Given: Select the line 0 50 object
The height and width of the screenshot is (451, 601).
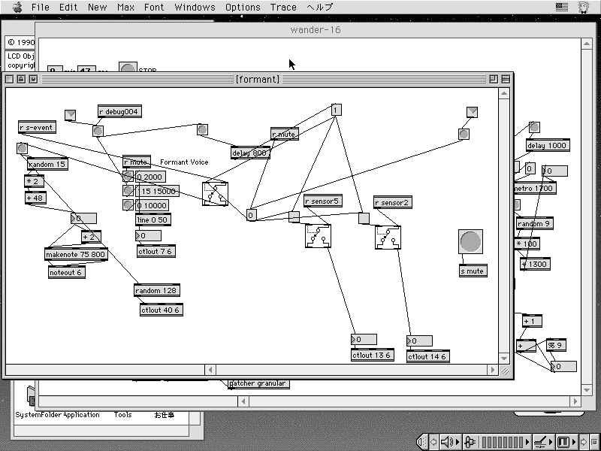Looking at the screenshot, I should tap(153, 219).
